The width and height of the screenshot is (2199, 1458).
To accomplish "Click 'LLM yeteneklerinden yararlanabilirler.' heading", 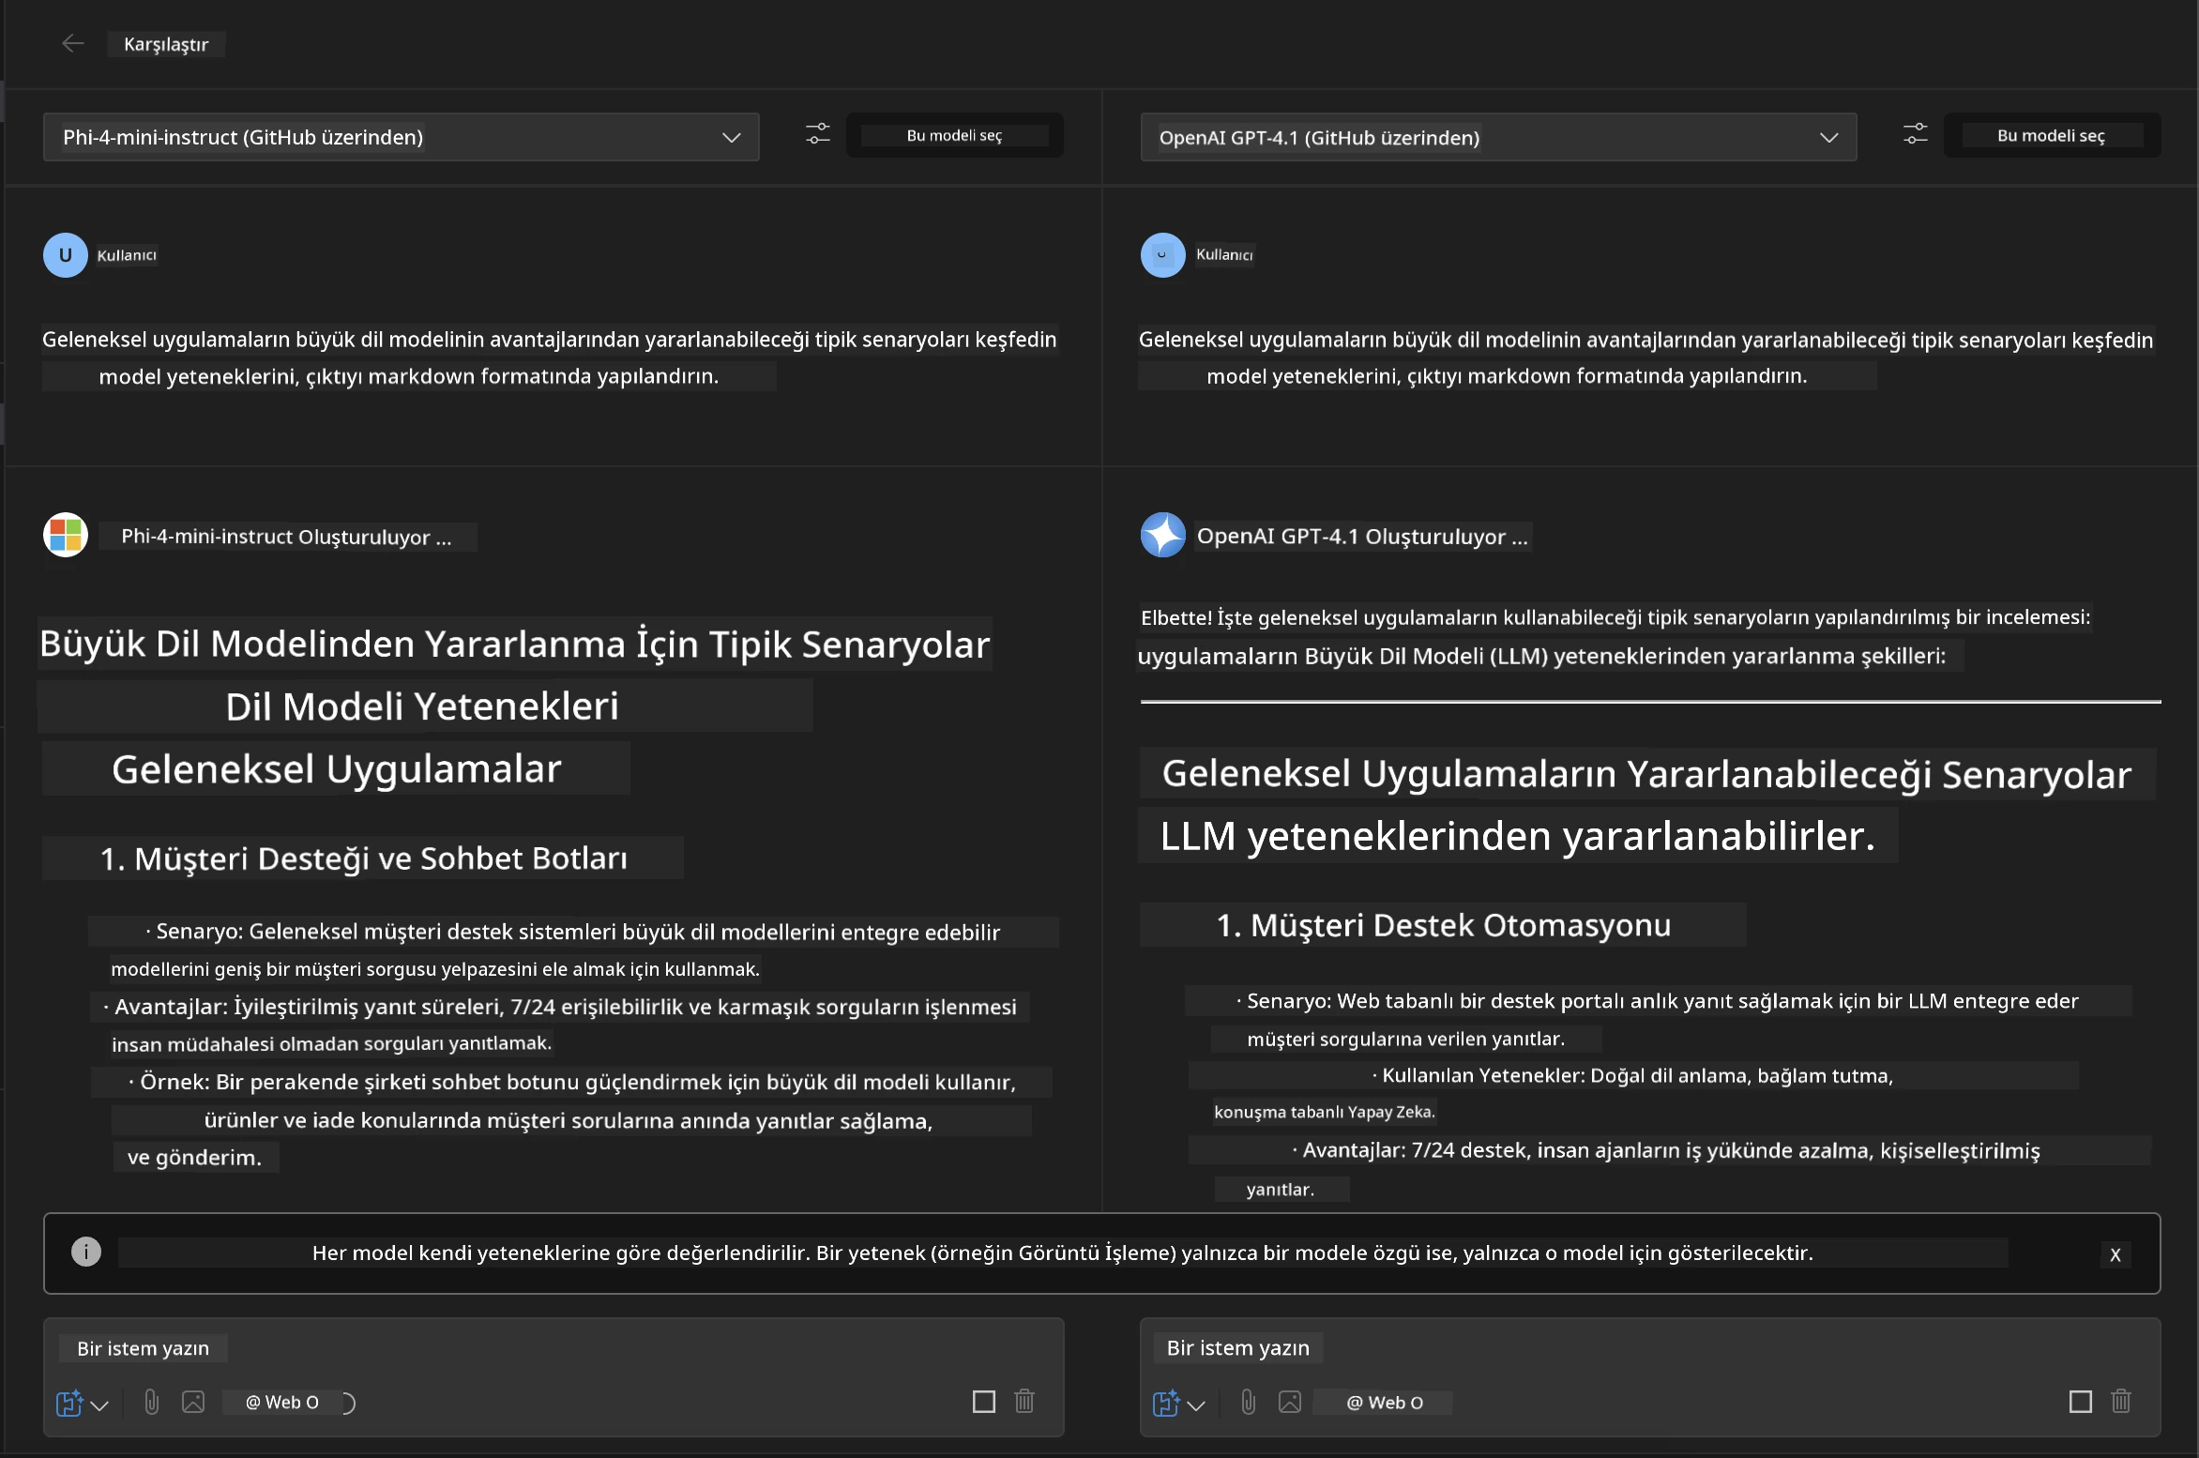I will [1518, 836].
